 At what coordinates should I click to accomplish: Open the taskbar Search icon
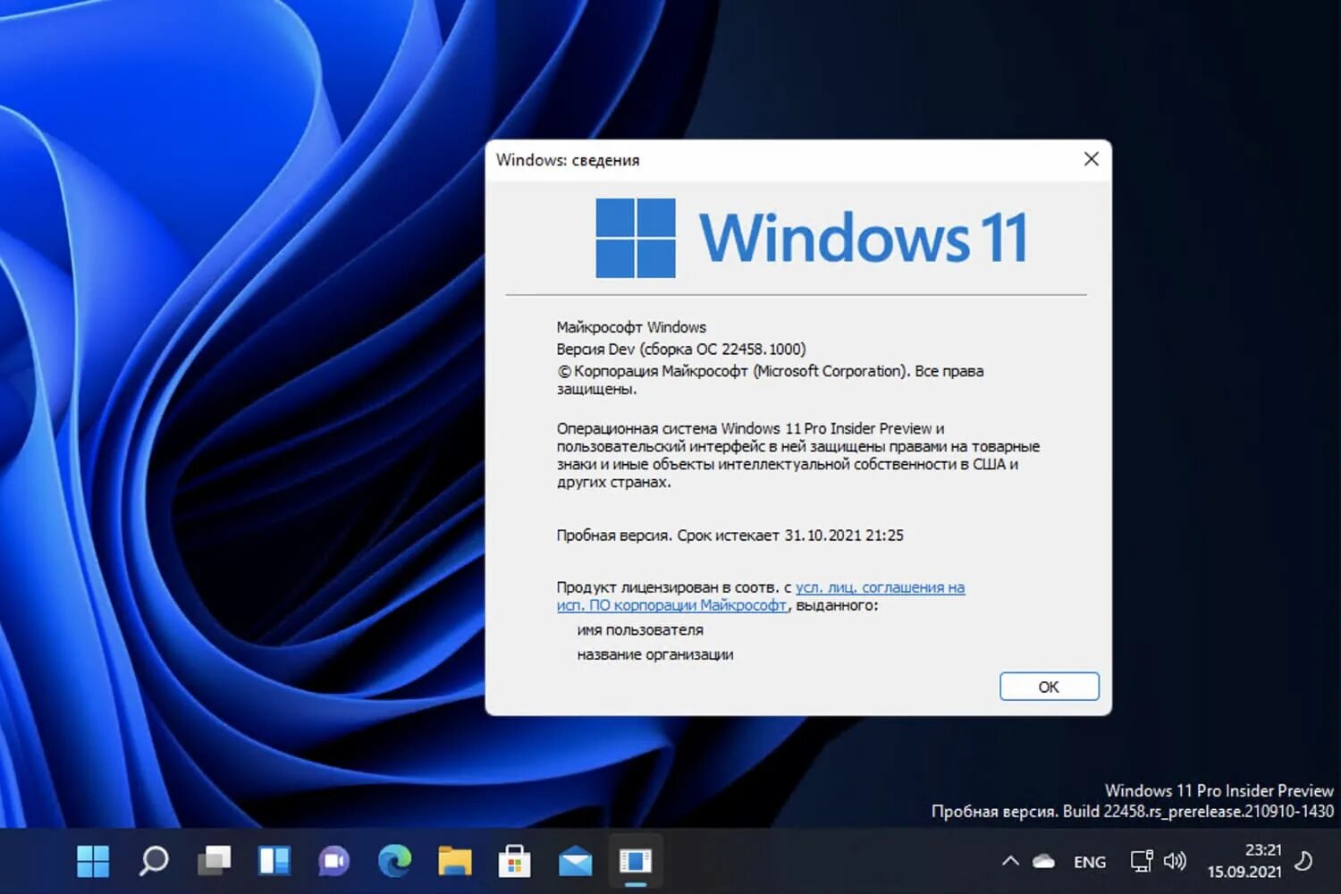pyautogui.click(x=154, y=861)
